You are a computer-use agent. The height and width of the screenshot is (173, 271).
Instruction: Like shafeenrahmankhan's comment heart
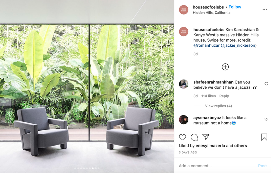pos(266,84)
